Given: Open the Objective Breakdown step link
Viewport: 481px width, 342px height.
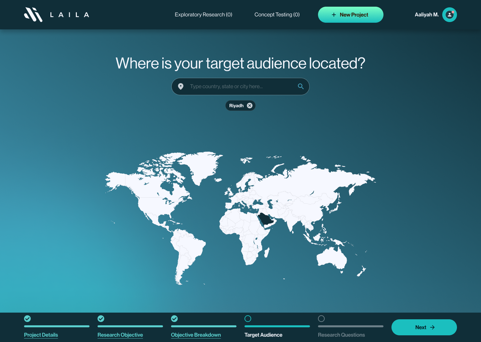Looking at the screenshot, I should [x=196, y=335].
